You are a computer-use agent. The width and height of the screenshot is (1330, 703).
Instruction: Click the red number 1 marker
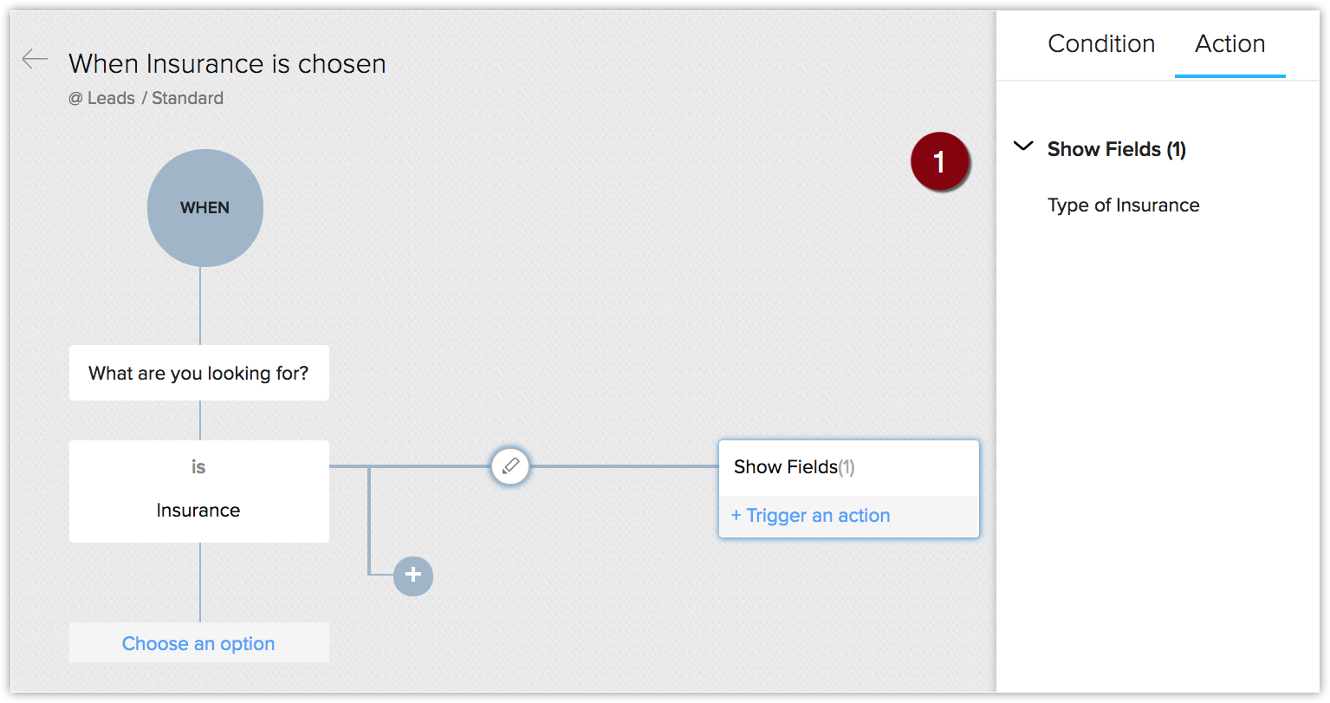[939, 162]
